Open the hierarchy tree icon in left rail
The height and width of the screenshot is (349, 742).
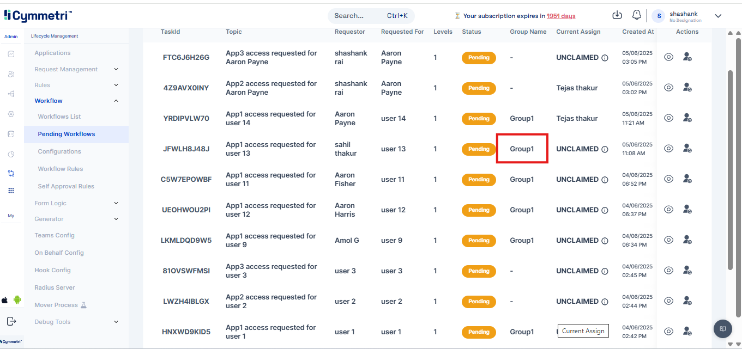click(x=11, y=94)
